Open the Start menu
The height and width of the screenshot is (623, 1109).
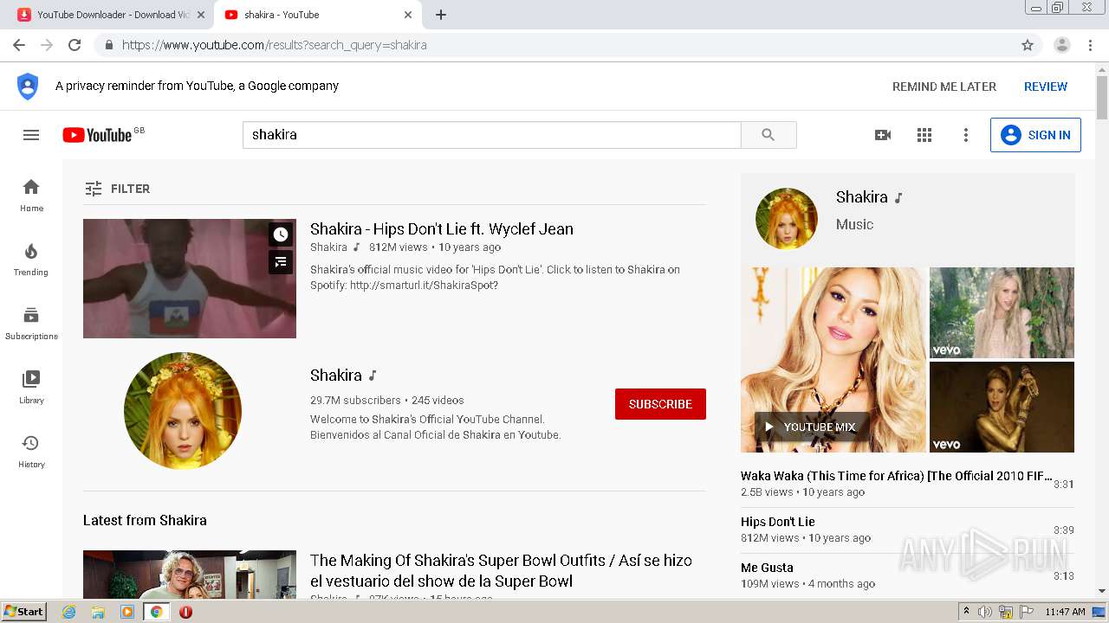[23, 612]
